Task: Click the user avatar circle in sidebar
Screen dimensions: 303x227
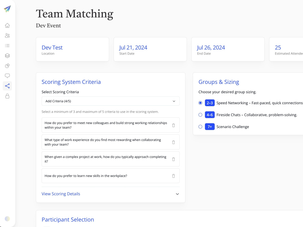Action: point(7,219)
